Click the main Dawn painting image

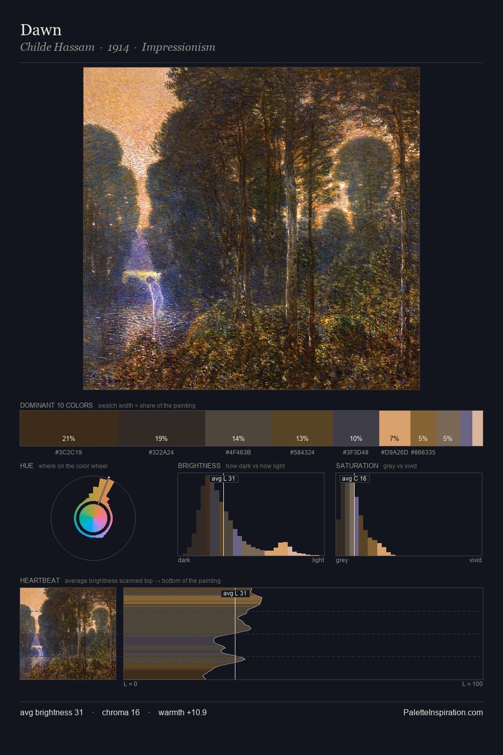[251, 229]
